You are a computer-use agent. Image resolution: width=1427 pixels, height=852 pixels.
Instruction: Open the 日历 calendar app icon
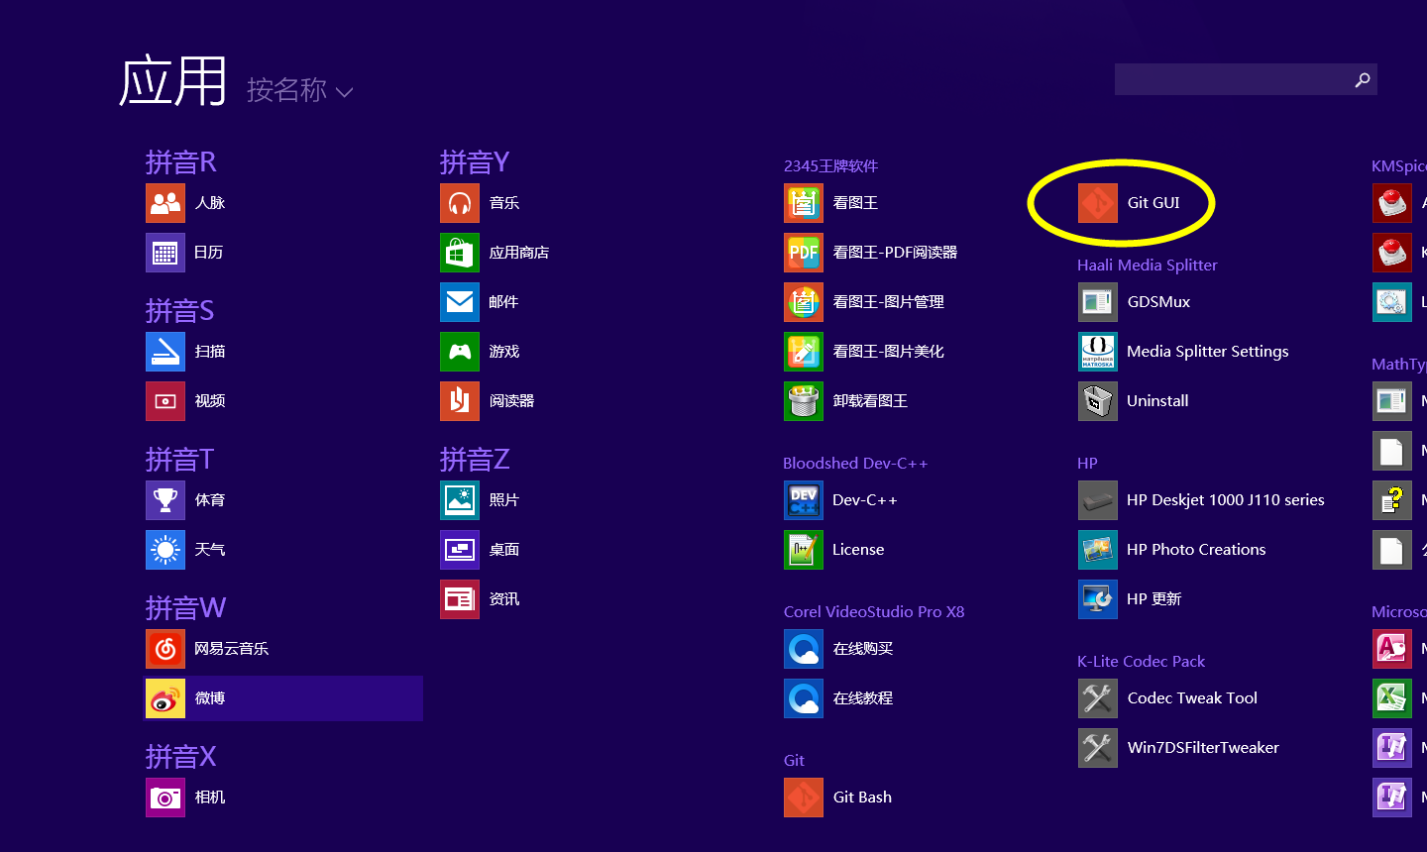coord(165,253)
